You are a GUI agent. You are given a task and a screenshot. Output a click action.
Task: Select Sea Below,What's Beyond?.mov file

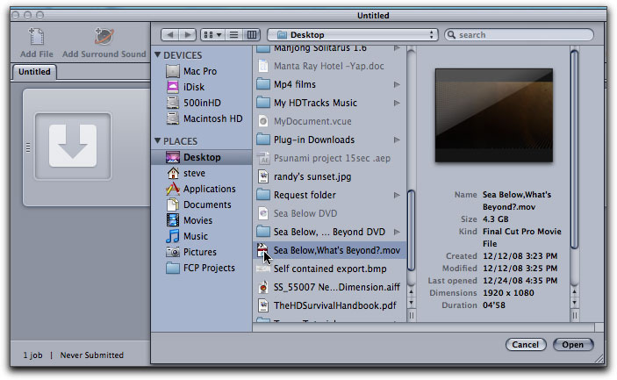(329, 250)
